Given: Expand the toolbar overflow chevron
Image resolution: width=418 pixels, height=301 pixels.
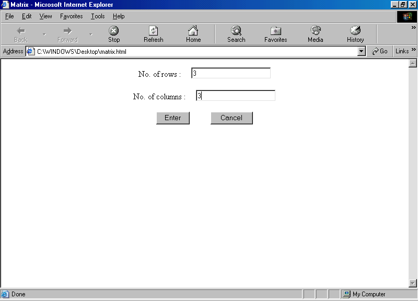Looking at the screenshot, I should 413,28.
